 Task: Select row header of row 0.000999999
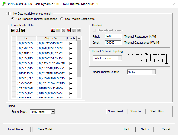pyautogui.click(x=14, y=43)
